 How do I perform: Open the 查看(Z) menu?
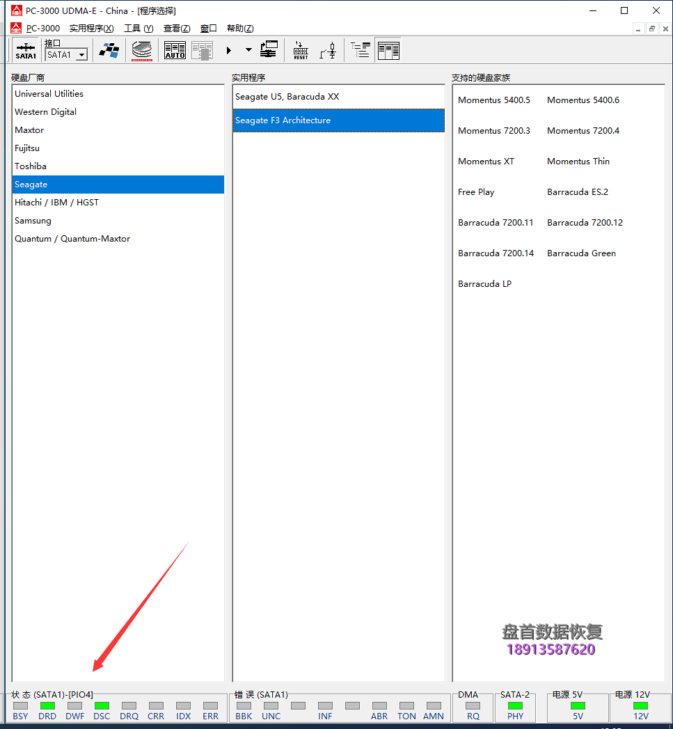tap(177, 29)
